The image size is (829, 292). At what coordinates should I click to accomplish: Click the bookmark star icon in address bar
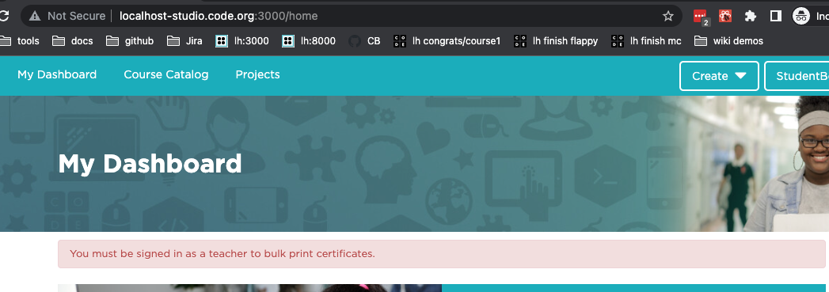(x=668, y=16)
